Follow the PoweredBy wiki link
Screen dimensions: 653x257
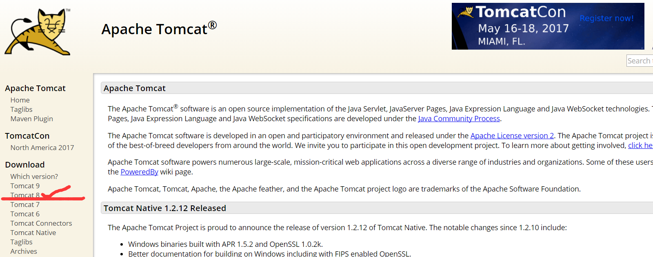tap(140, 172)
